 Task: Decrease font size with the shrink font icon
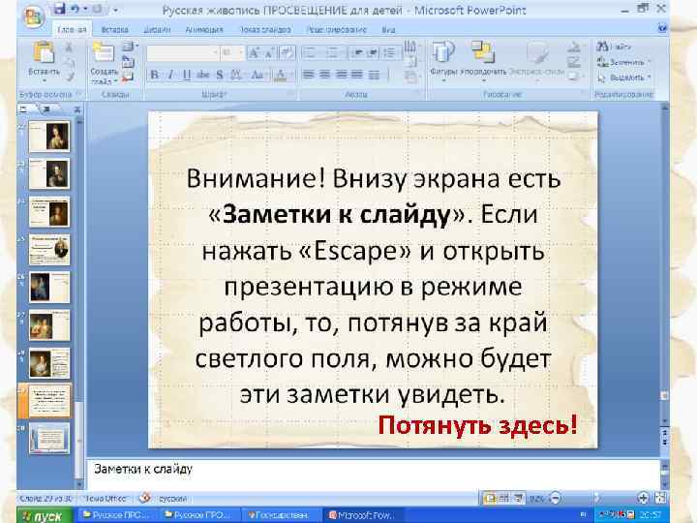point(269,53)
